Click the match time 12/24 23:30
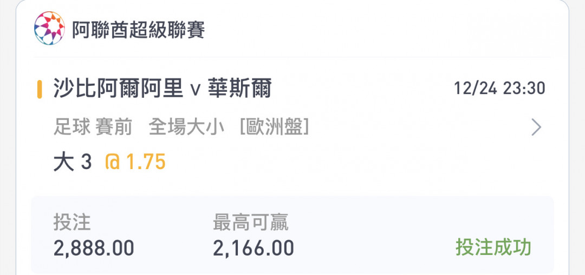Viewport: 585px width, 275px height. pos(499,89)
